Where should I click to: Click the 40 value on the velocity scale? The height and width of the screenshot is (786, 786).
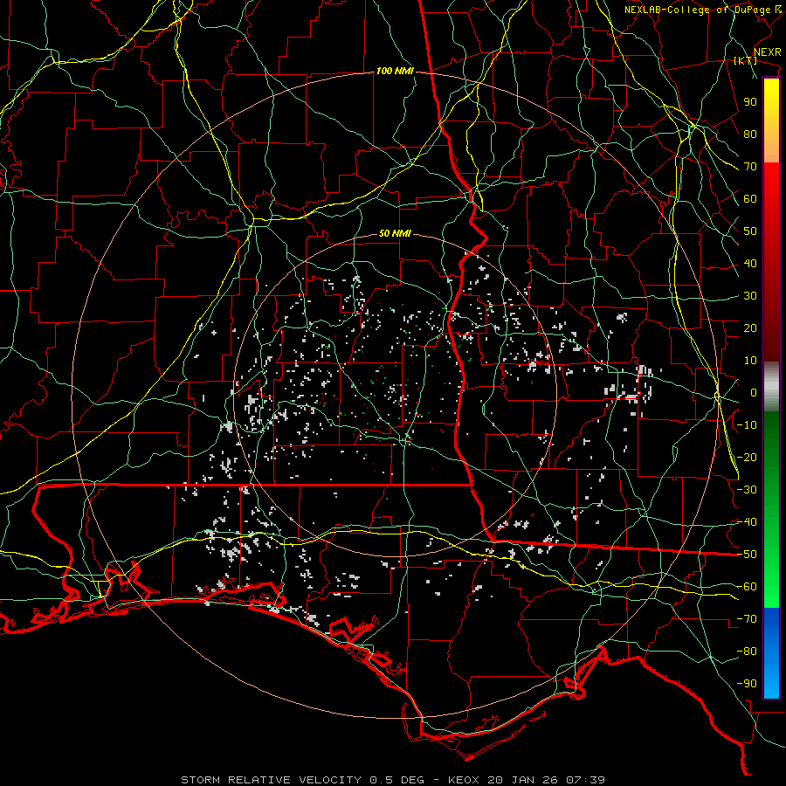click(750, 263)
